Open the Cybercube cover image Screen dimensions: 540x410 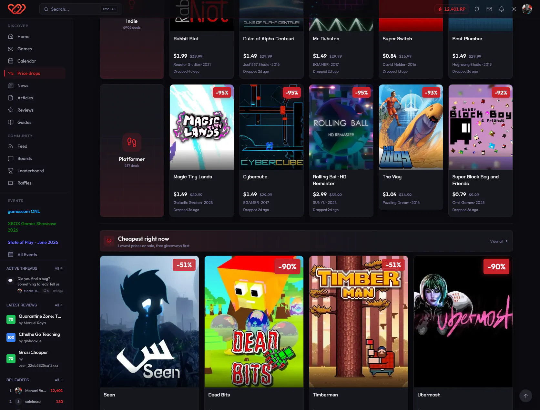tap(271, 127)
